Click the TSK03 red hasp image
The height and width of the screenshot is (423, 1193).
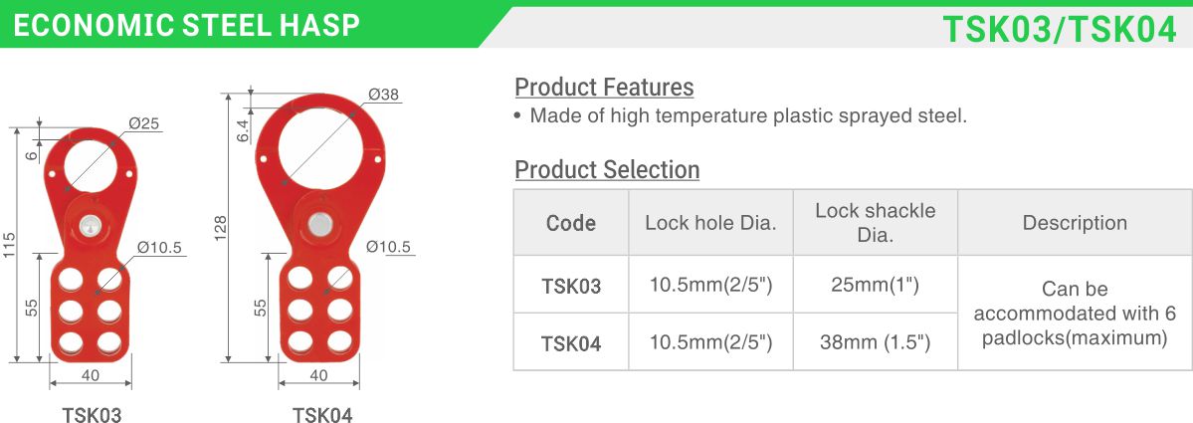click(x=91, y=245)
